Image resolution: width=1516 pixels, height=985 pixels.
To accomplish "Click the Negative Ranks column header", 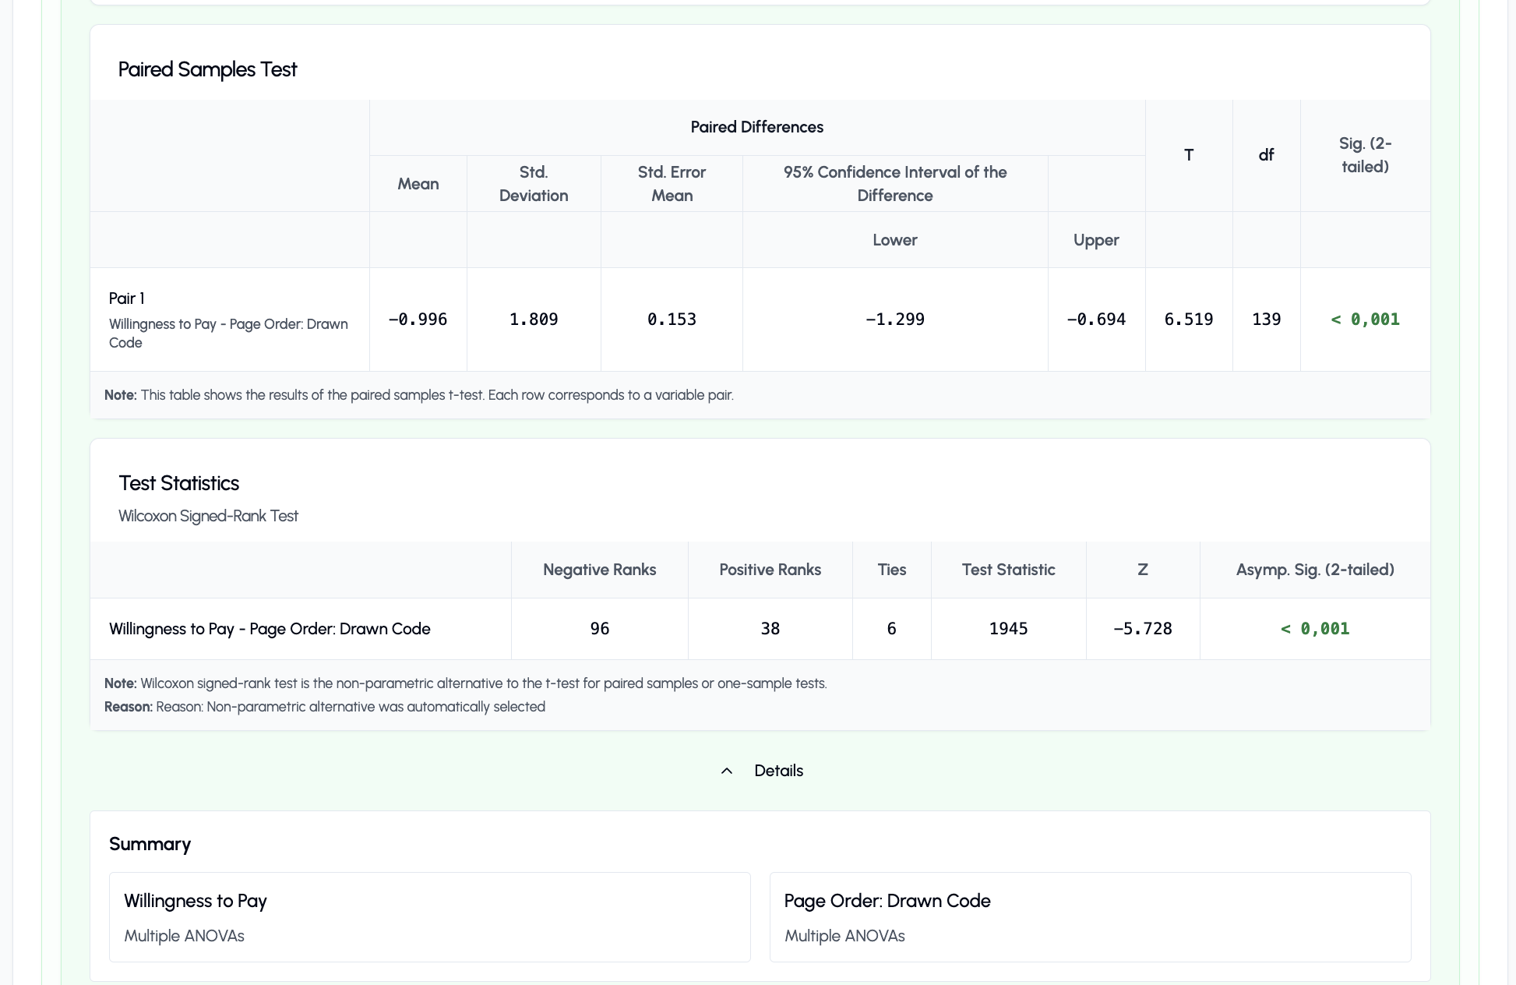I will pos(600,570).
